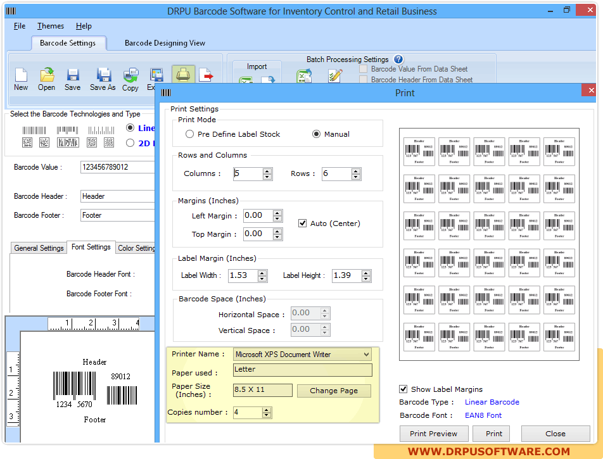
Task: Click the first 2D barcode sample icon
Action: [x=27, y=142]
